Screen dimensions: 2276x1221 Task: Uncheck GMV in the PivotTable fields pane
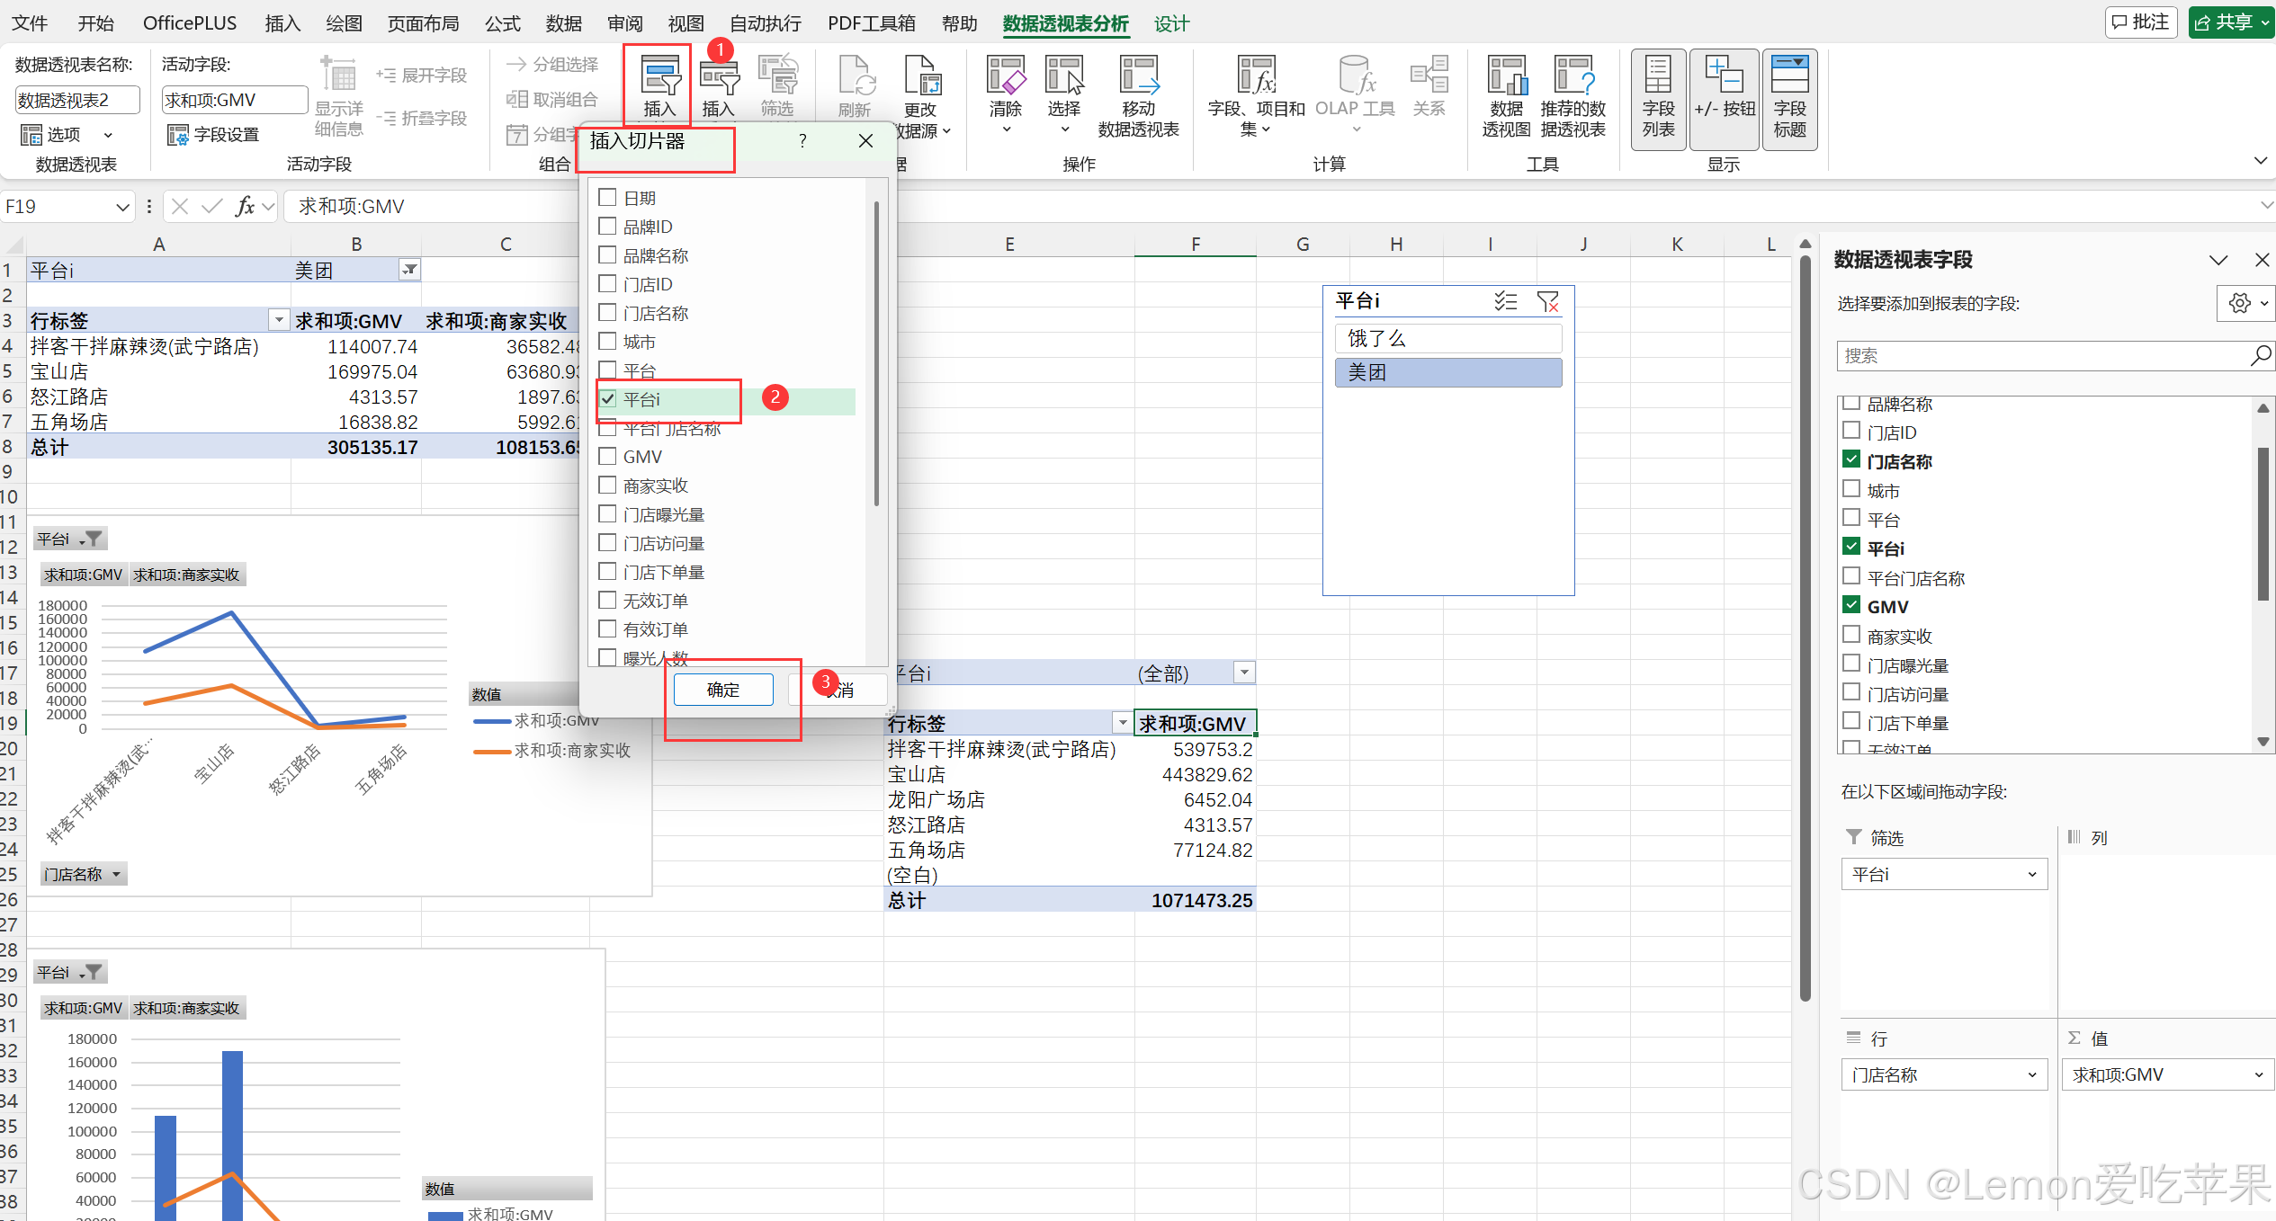point(1851,604)
